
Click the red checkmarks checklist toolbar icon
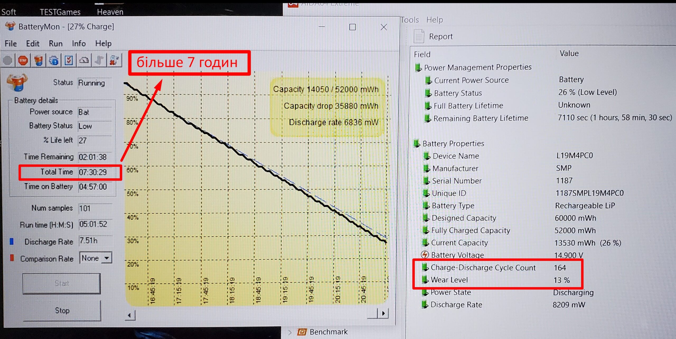coord(69,61)
